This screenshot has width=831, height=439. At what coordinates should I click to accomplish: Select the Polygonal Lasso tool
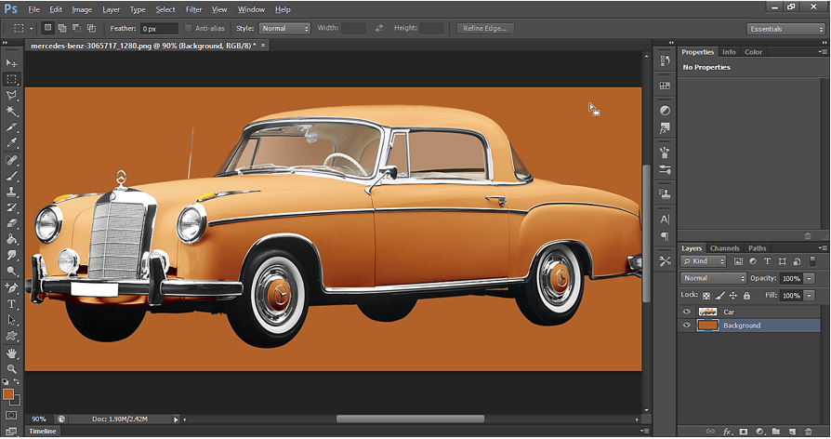11,96
